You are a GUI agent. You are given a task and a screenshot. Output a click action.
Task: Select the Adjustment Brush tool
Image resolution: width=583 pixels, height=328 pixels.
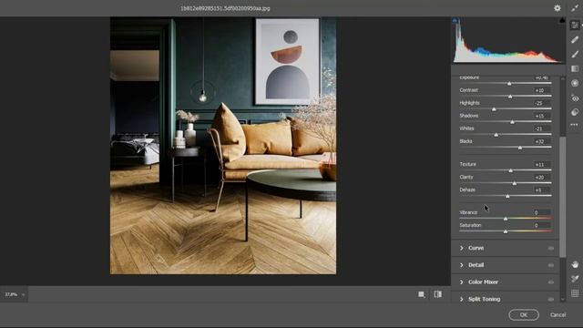[575, 55]
